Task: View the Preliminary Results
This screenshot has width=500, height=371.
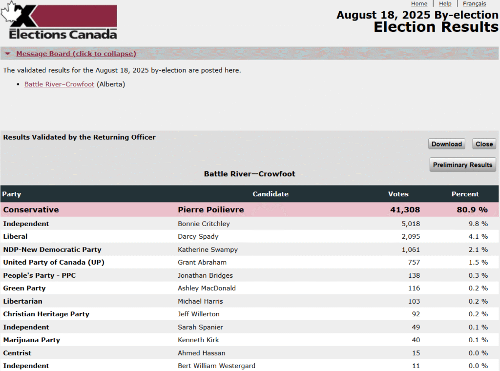Action: (x=462, y=165)
